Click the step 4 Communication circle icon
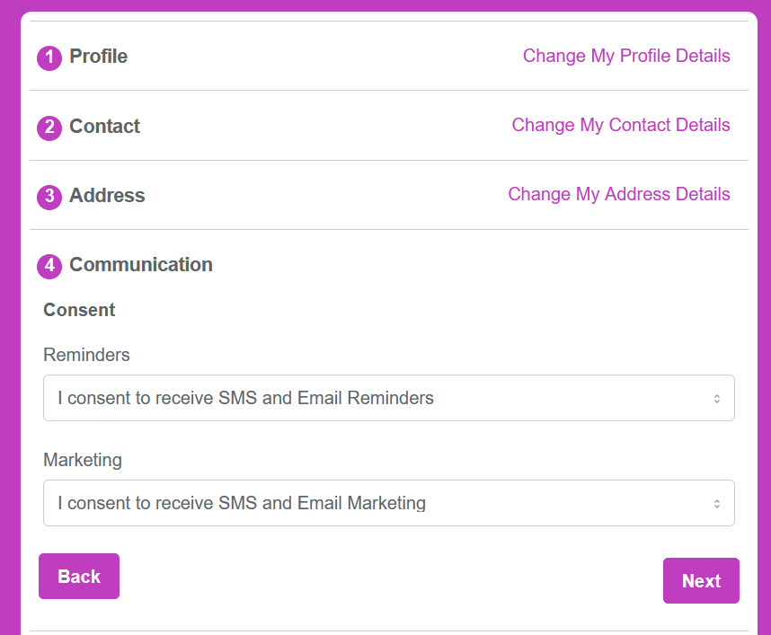The height and width of the screenshot is (635, 771). (49, 267)
